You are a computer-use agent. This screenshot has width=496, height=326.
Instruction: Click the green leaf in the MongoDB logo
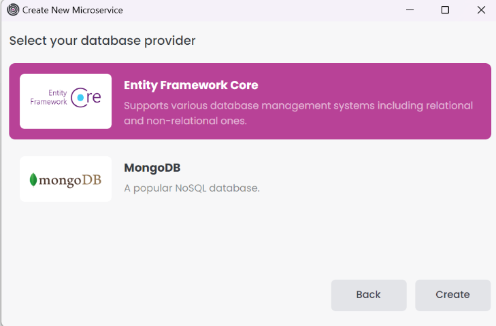click(x=33, y=180)
